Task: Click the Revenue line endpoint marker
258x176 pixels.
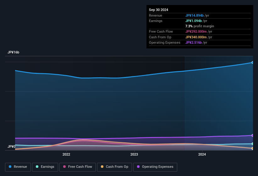Action: tap(252, 63)
